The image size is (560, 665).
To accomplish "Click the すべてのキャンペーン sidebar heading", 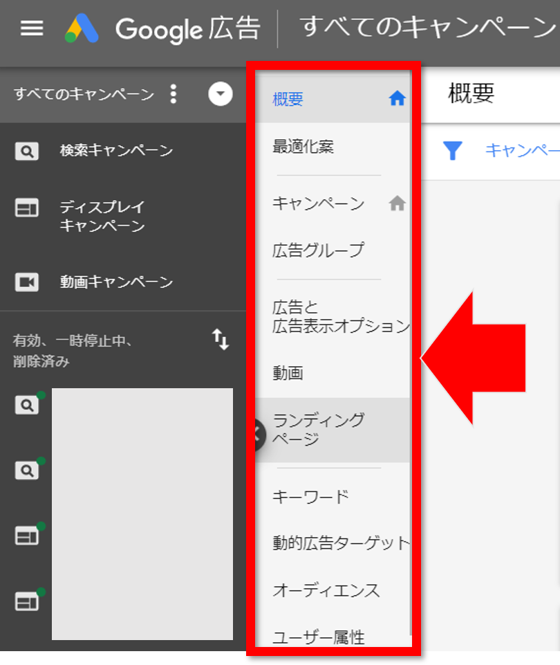I will [x=84, y=93].
